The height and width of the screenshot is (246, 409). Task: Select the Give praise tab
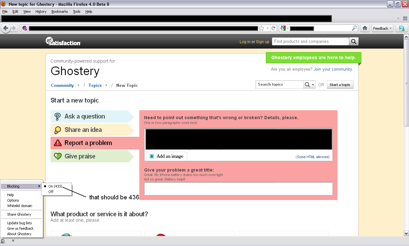(92, 156)
